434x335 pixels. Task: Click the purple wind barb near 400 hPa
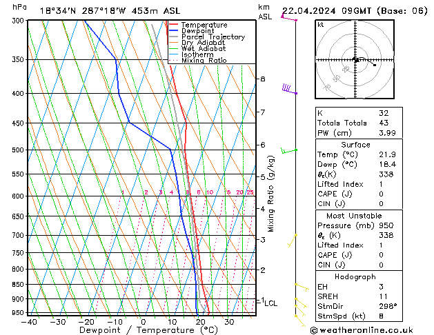click(x=288, y=90)
